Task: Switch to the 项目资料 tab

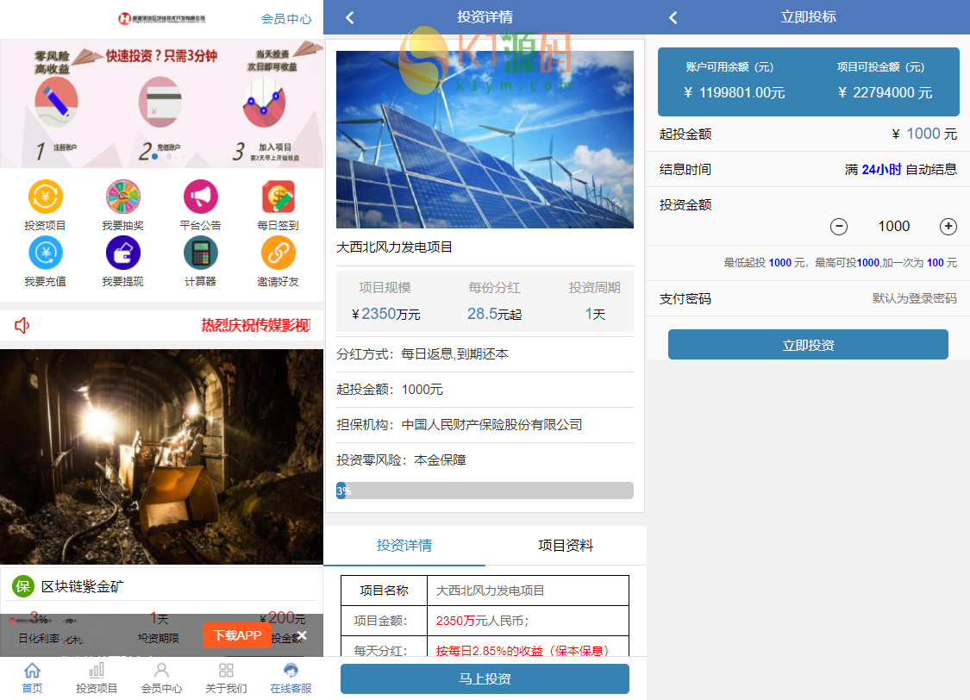Action: tap(566, 546)
